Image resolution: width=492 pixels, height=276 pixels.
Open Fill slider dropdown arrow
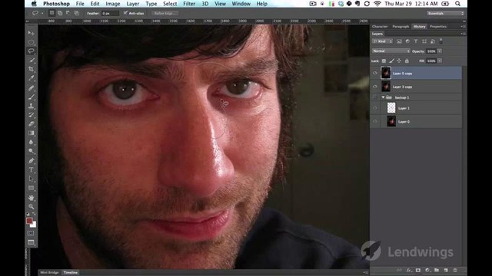tap(440, 61)
